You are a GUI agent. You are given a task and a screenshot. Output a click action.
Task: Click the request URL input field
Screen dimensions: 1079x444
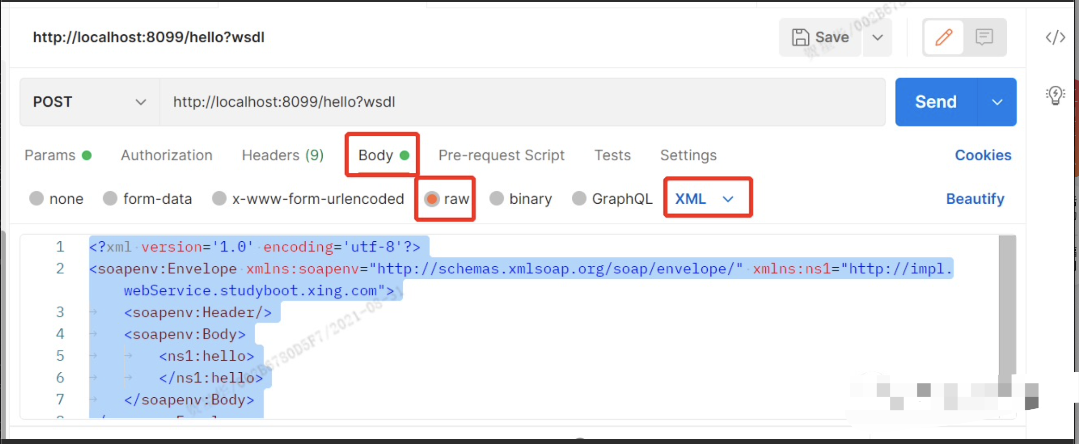520,102
